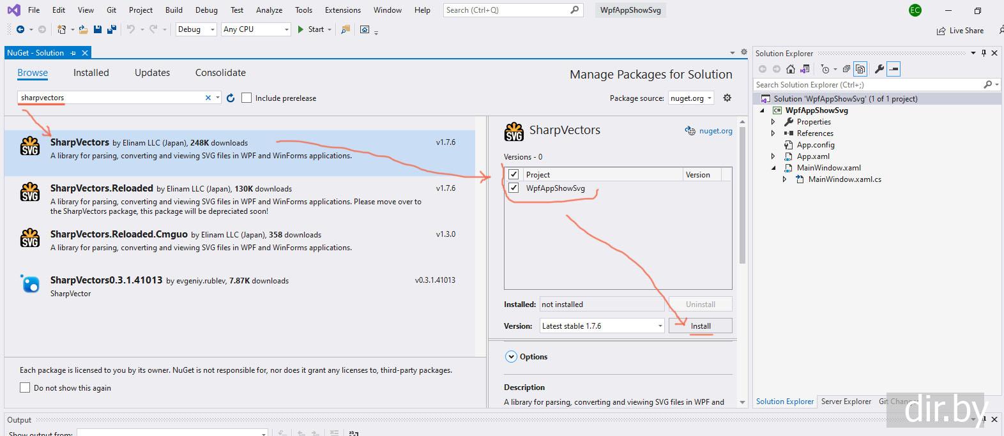The width and height of the screenshot is (1004, 436).
Task: Click the Home icon in Solution Explorer
Action: point(791,69)
